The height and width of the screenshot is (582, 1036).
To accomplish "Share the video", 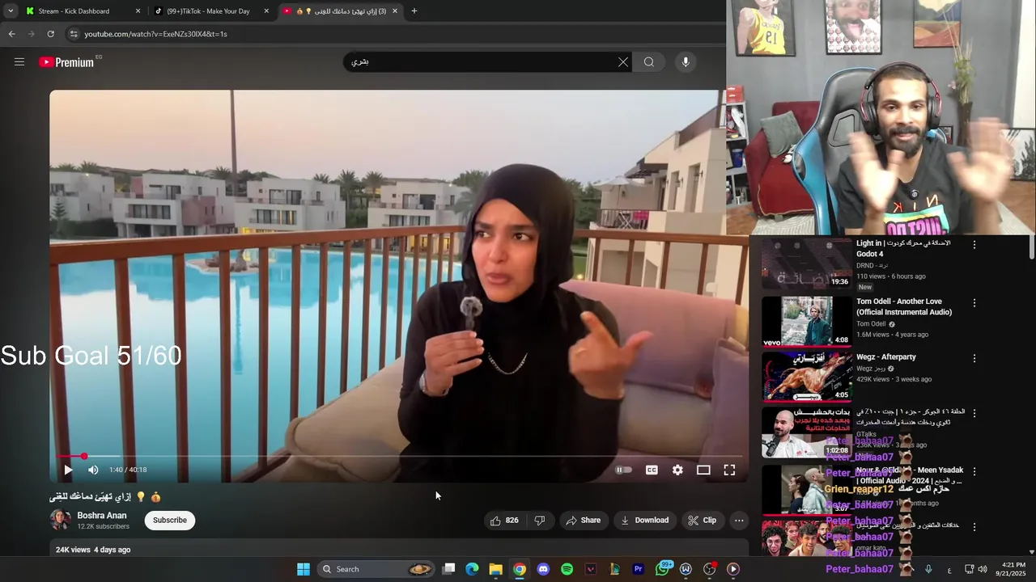I will pos(583,521).
